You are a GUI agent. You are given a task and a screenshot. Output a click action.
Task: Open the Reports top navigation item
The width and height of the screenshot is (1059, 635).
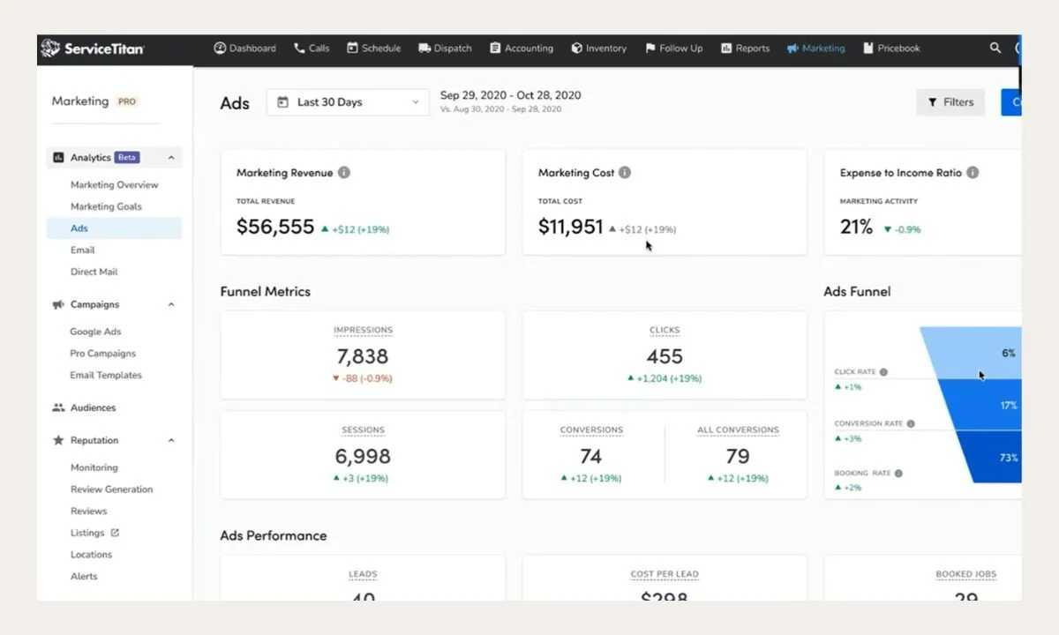(x=745, y=49)
